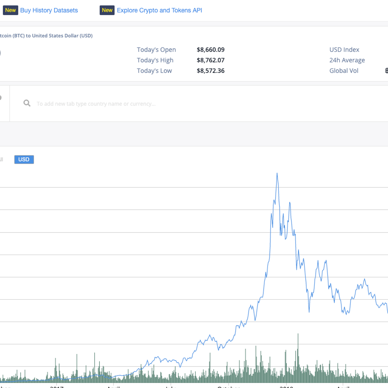Expand the Global Vol statistic

(x=343, y=70)
